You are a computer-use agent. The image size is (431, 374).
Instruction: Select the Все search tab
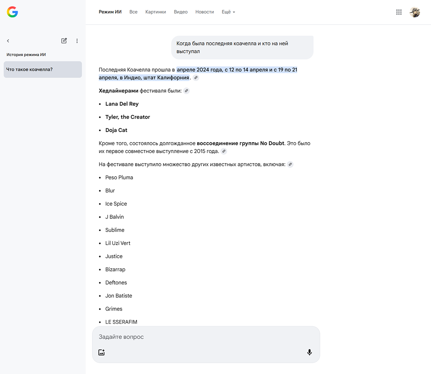point(133,12)
